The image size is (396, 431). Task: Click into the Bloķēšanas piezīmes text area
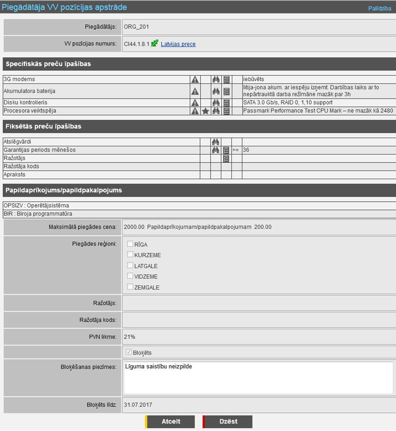(258, 378)
